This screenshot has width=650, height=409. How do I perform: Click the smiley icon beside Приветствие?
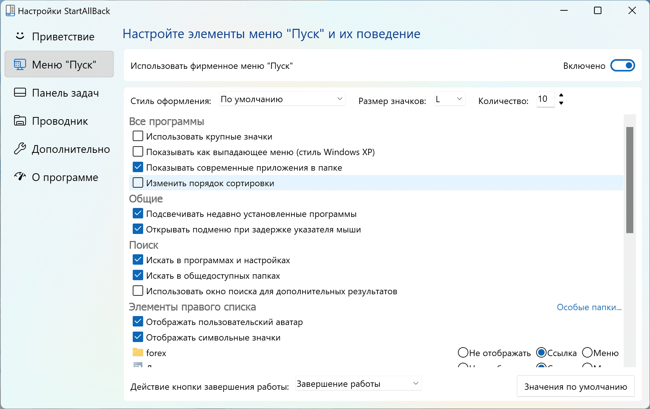20,36
